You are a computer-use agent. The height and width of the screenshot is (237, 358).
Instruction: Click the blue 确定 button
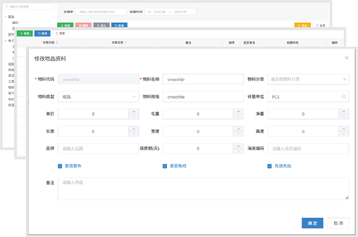[x=312, y=223]
